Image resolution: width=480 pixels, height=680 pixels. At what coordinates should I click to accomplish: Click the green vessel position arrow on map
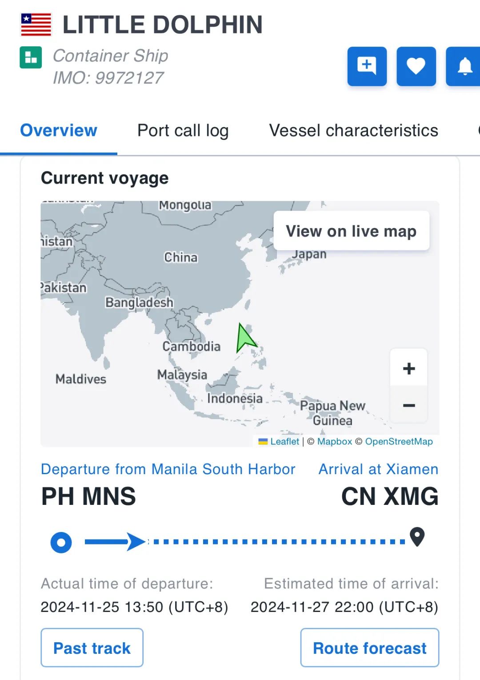(x=245, y=338)
